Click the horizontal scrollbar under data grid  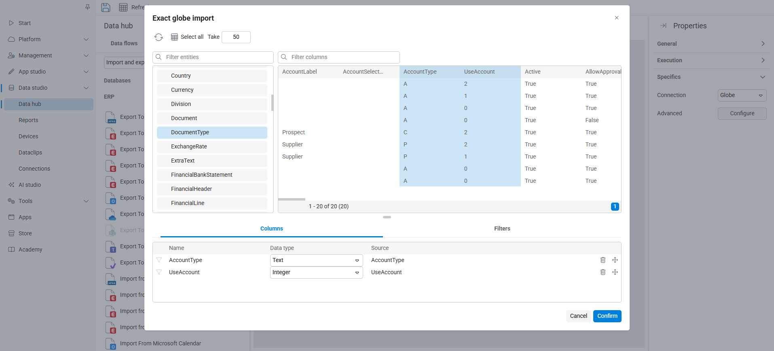click(292, 199)
